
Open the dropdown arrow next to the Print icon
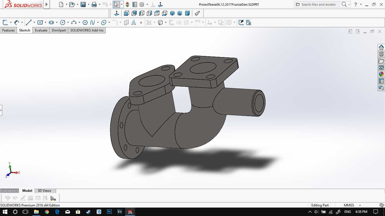[x=99, y=4]
